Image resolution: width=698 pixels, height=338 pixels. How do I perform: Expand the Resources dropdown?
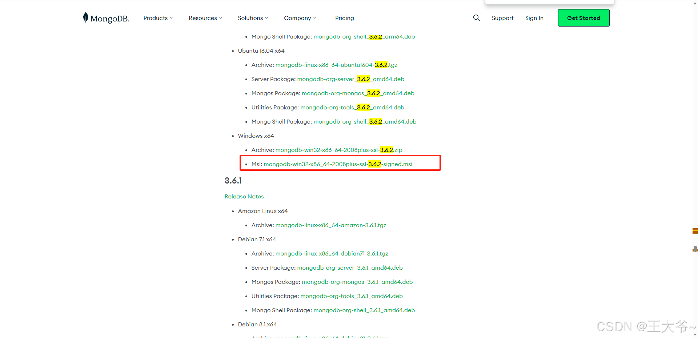pyautogui.click(x=205, y=18)
